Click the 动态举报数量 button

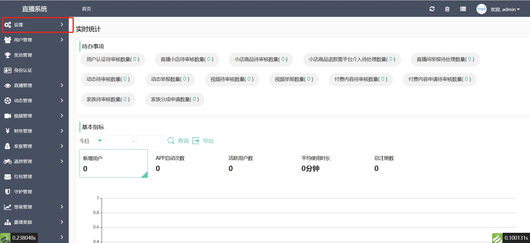170,80
